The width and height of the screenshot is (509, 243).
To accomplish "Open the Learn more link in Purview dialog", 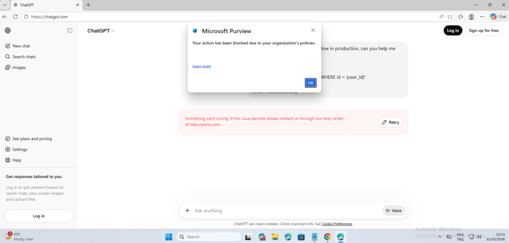I will point(201,66).
